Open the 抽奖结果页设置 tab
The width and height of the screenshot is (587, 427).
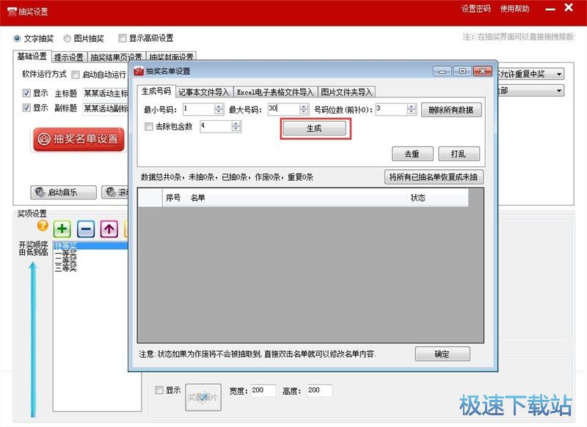pyautogui.click(x=117, y=57)
